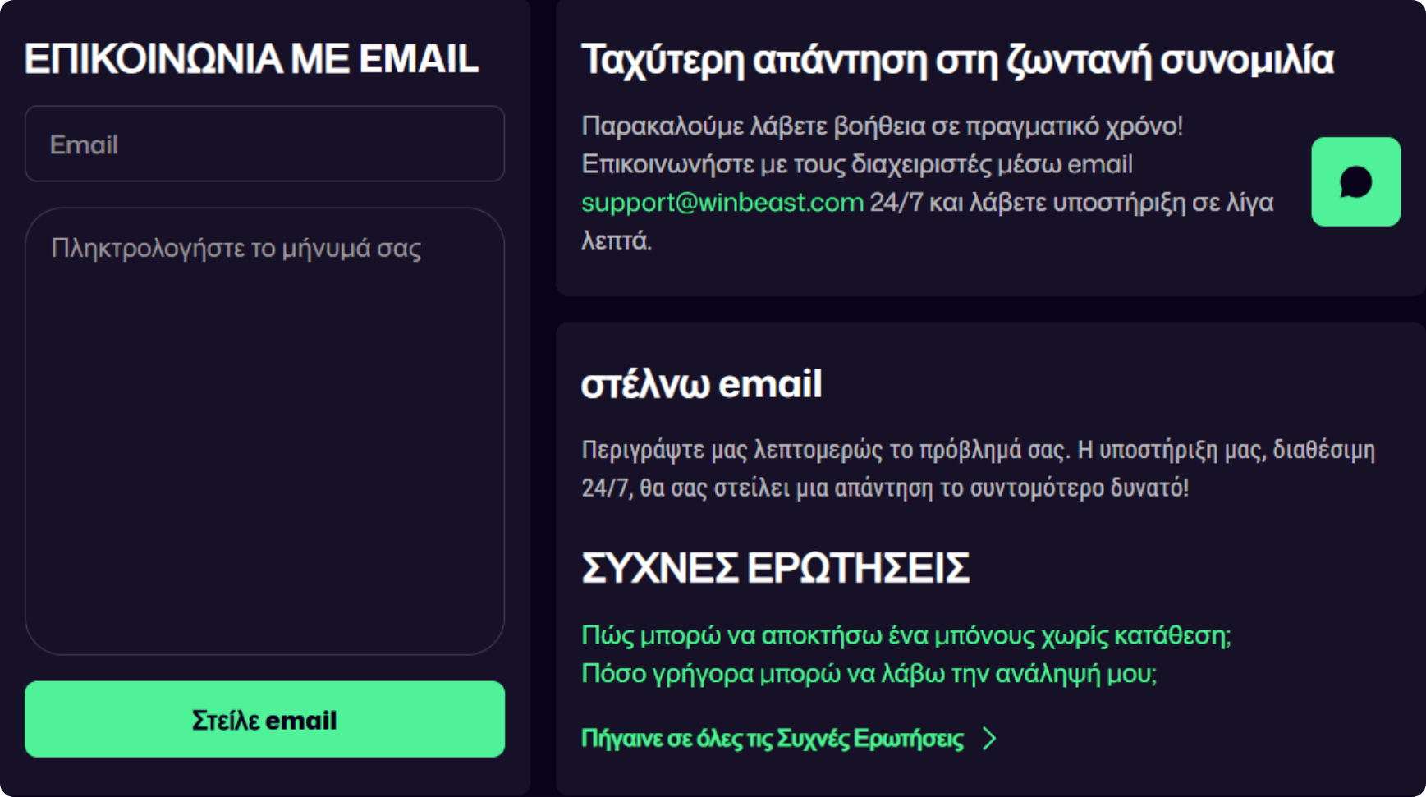Go to all Συχνές Ερωτήσεις link

point(772,739)
